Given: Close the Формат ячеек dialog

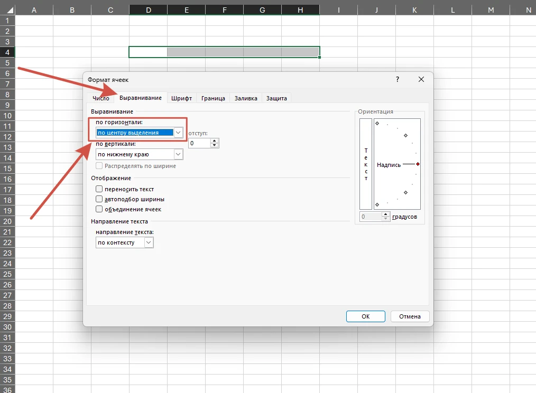Looking at the screenshot, I should click(x=421, y=79).
